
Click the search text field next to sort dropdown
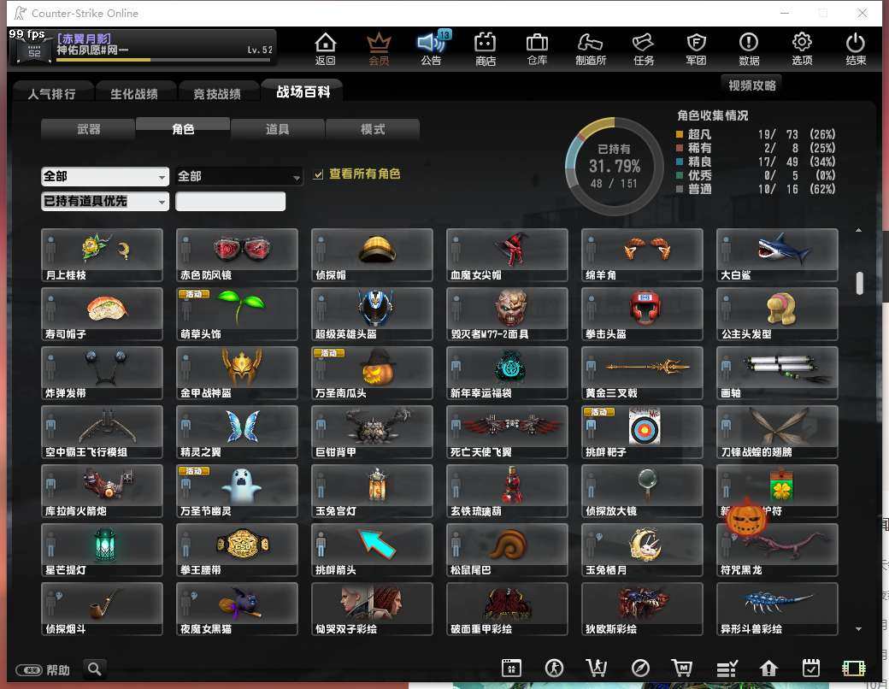pos(230,201)
